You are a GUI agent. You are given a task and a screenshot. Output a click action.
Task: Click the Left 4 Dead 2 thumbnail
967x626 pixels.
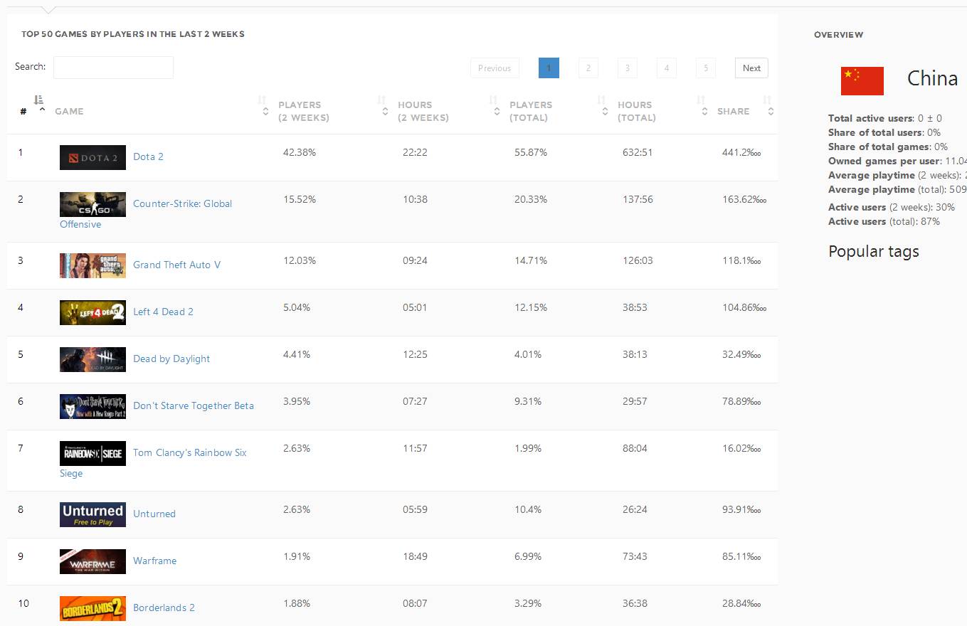(93, 312)
